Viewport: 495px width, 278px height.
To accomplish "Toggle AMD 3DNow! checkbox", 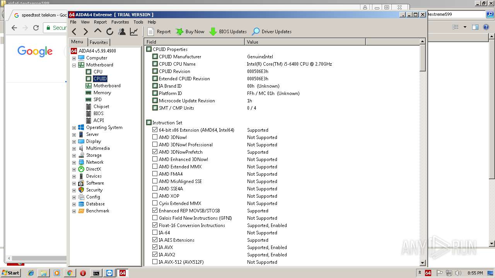I will point(155,137).
